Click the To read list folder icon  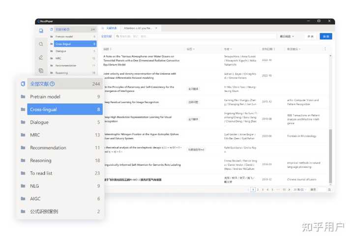pos(23,173)
